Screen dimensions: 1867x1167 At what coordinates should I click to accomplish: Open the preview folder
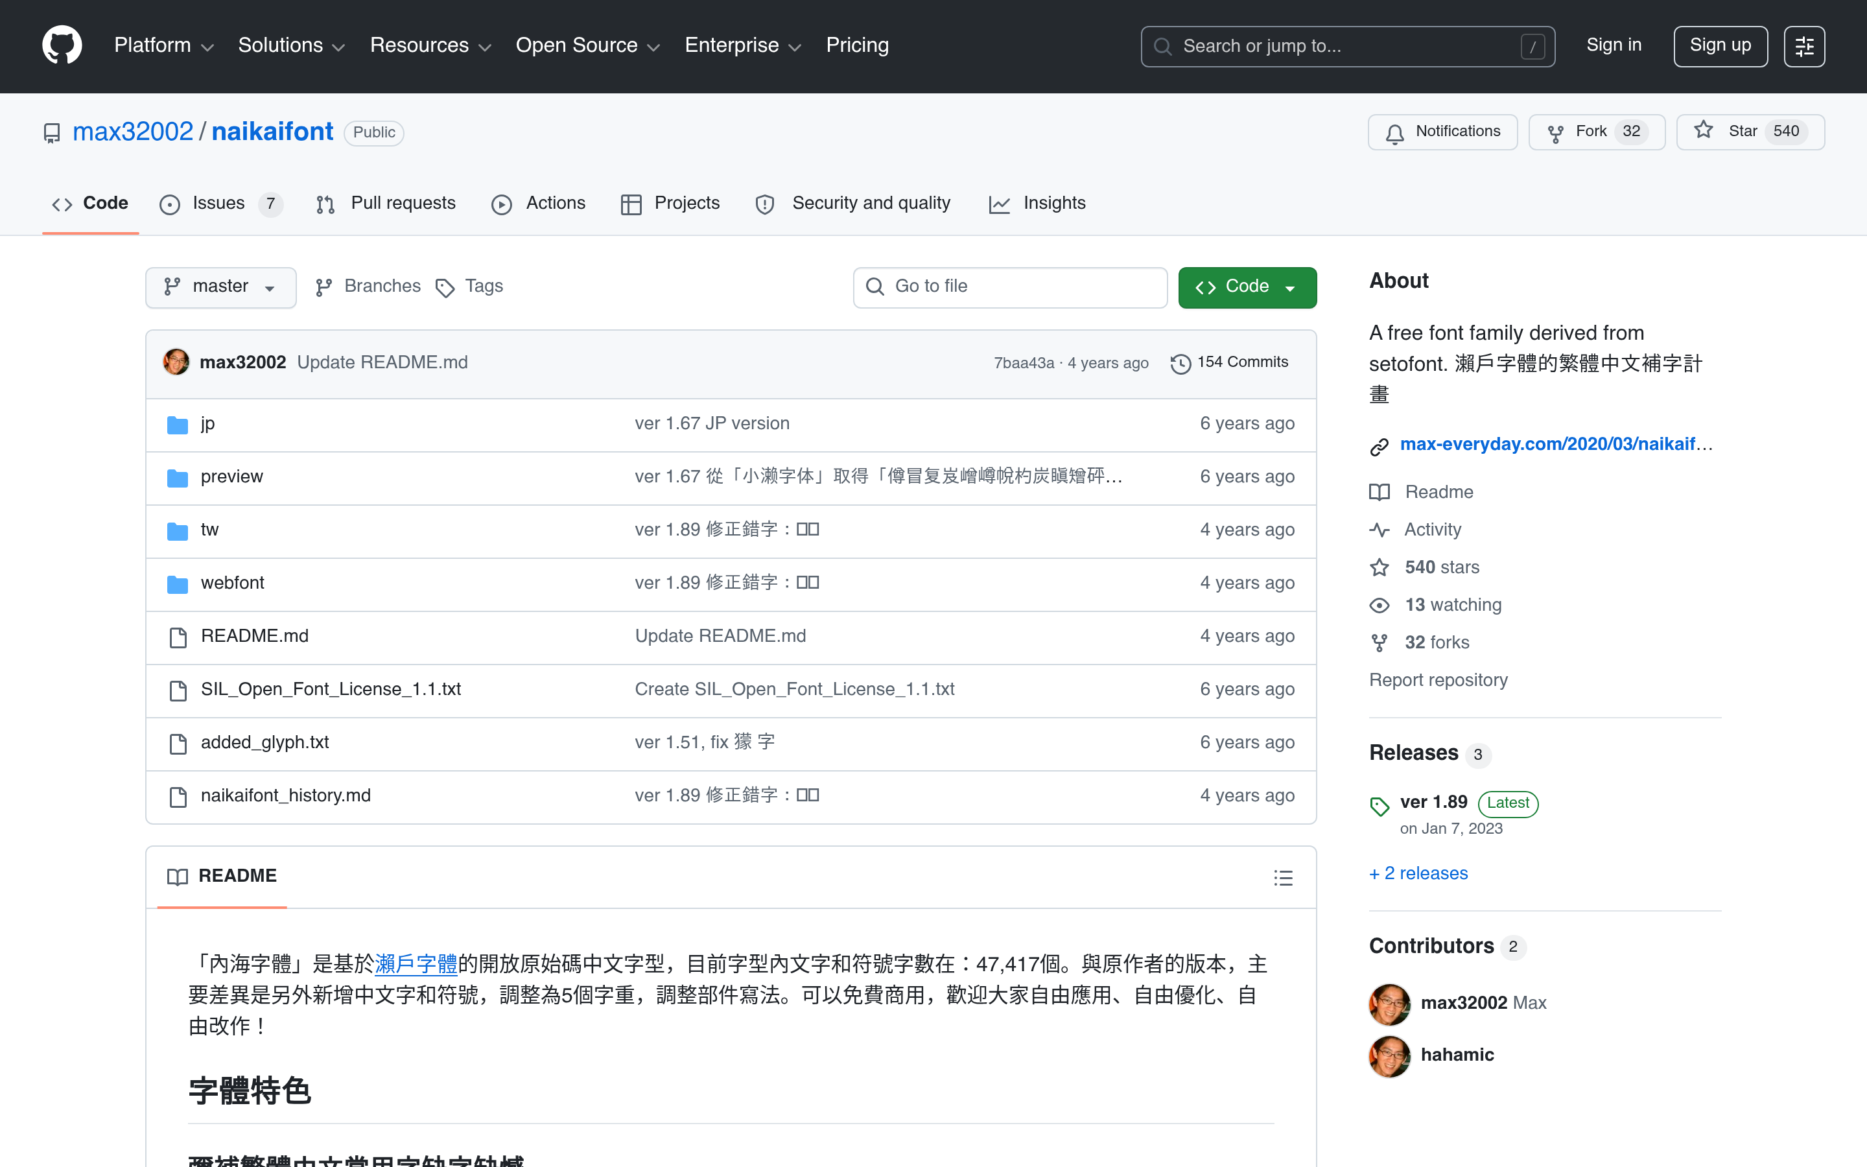(x=231, y=477)
